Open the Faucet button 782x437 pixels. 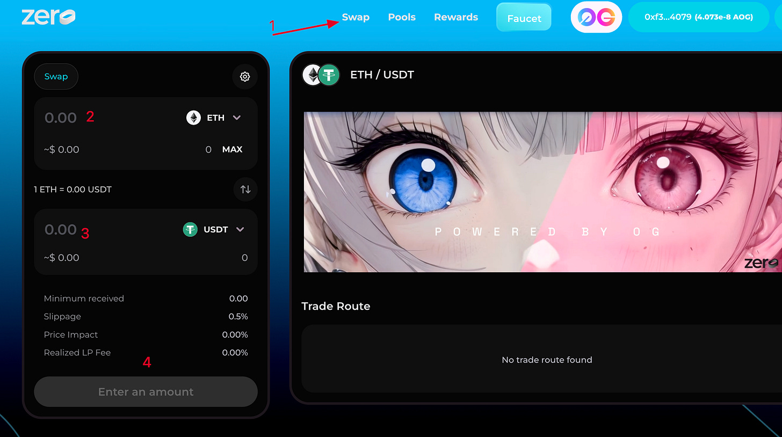(524, 18)
